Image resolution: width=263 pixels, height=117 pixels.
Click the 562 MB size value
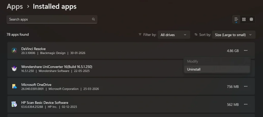[233, 105]
